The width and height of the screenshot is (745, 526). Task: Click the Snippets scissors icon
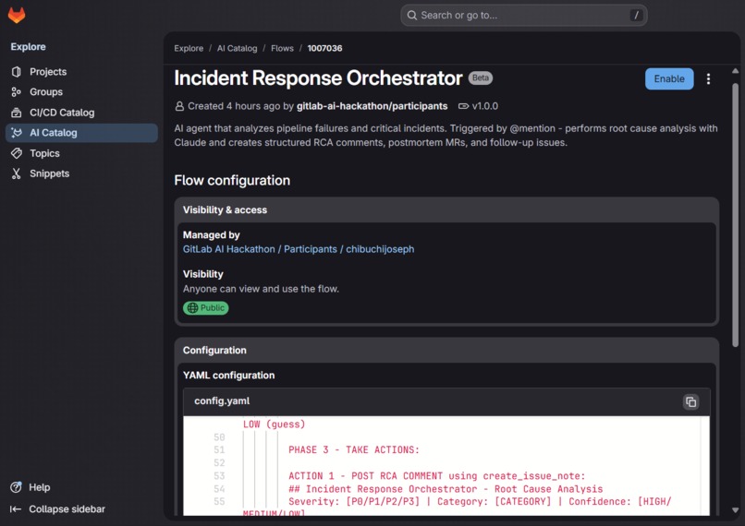click(16, 173)
